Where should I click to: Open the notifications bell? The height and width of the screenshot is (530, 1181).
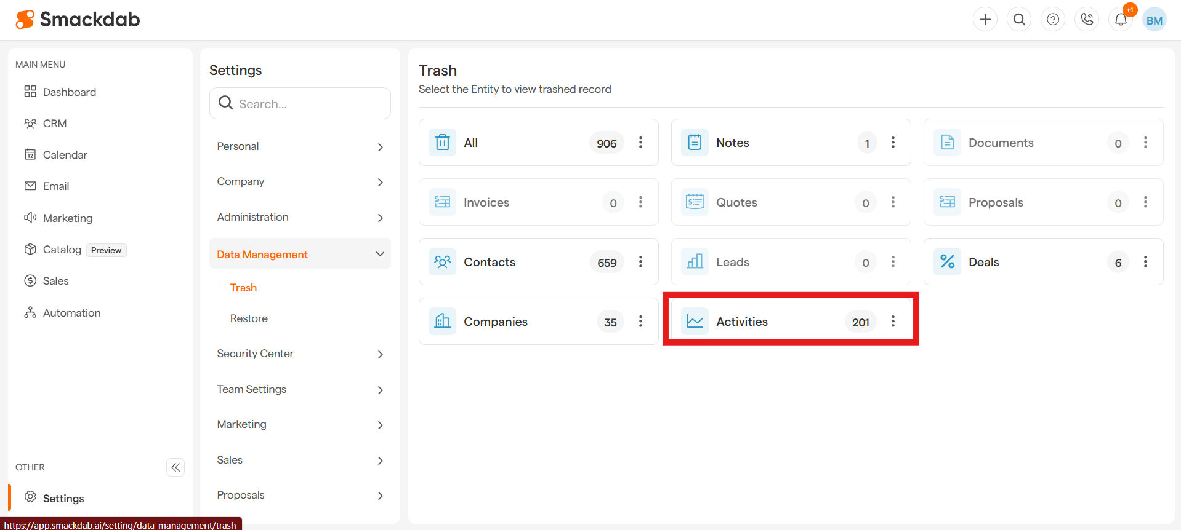(1121, 20)
